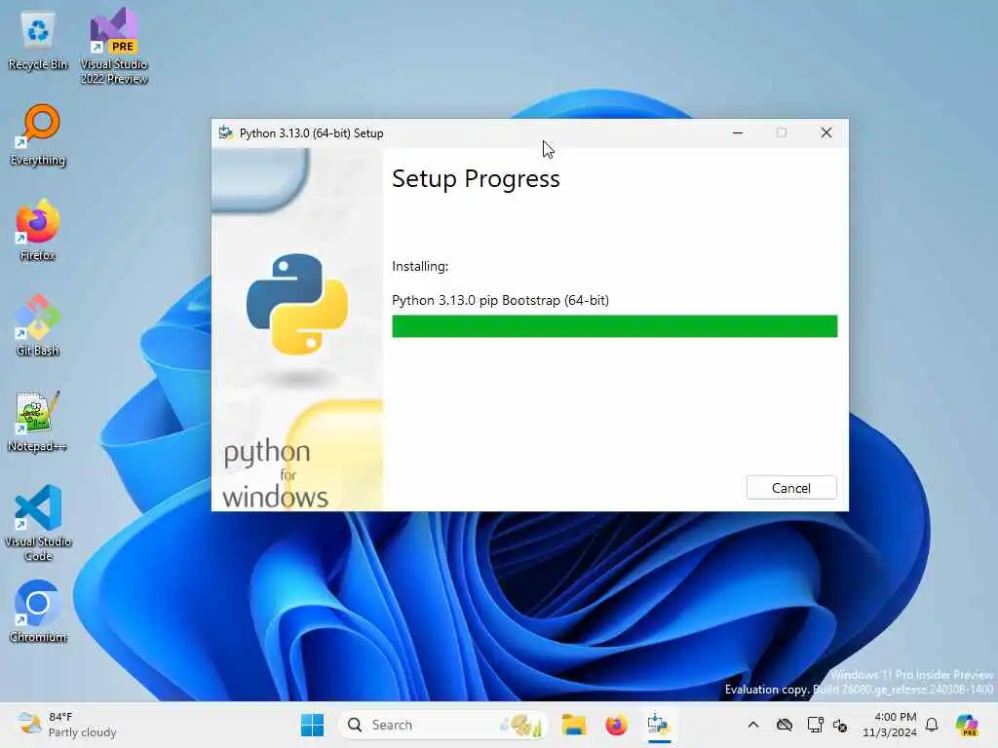Click the green setup progress bar

(x=614, y=326)
